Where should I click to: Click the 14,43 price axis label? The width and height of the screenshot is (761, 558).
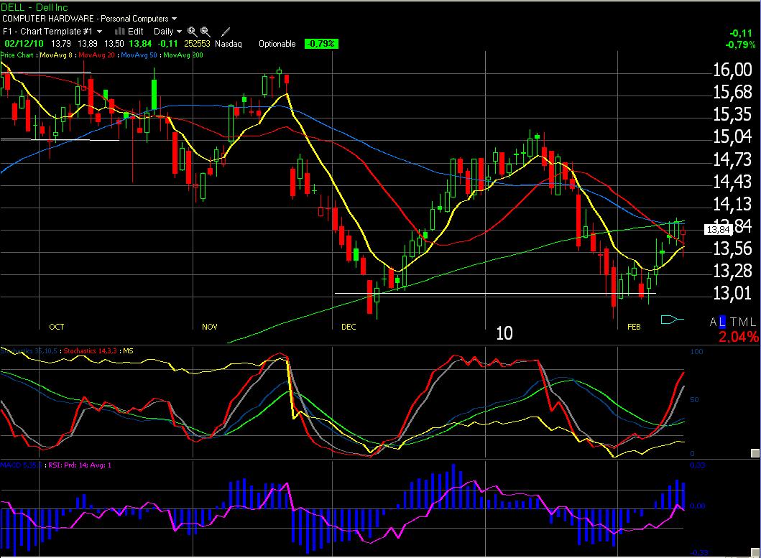(732, 182)
